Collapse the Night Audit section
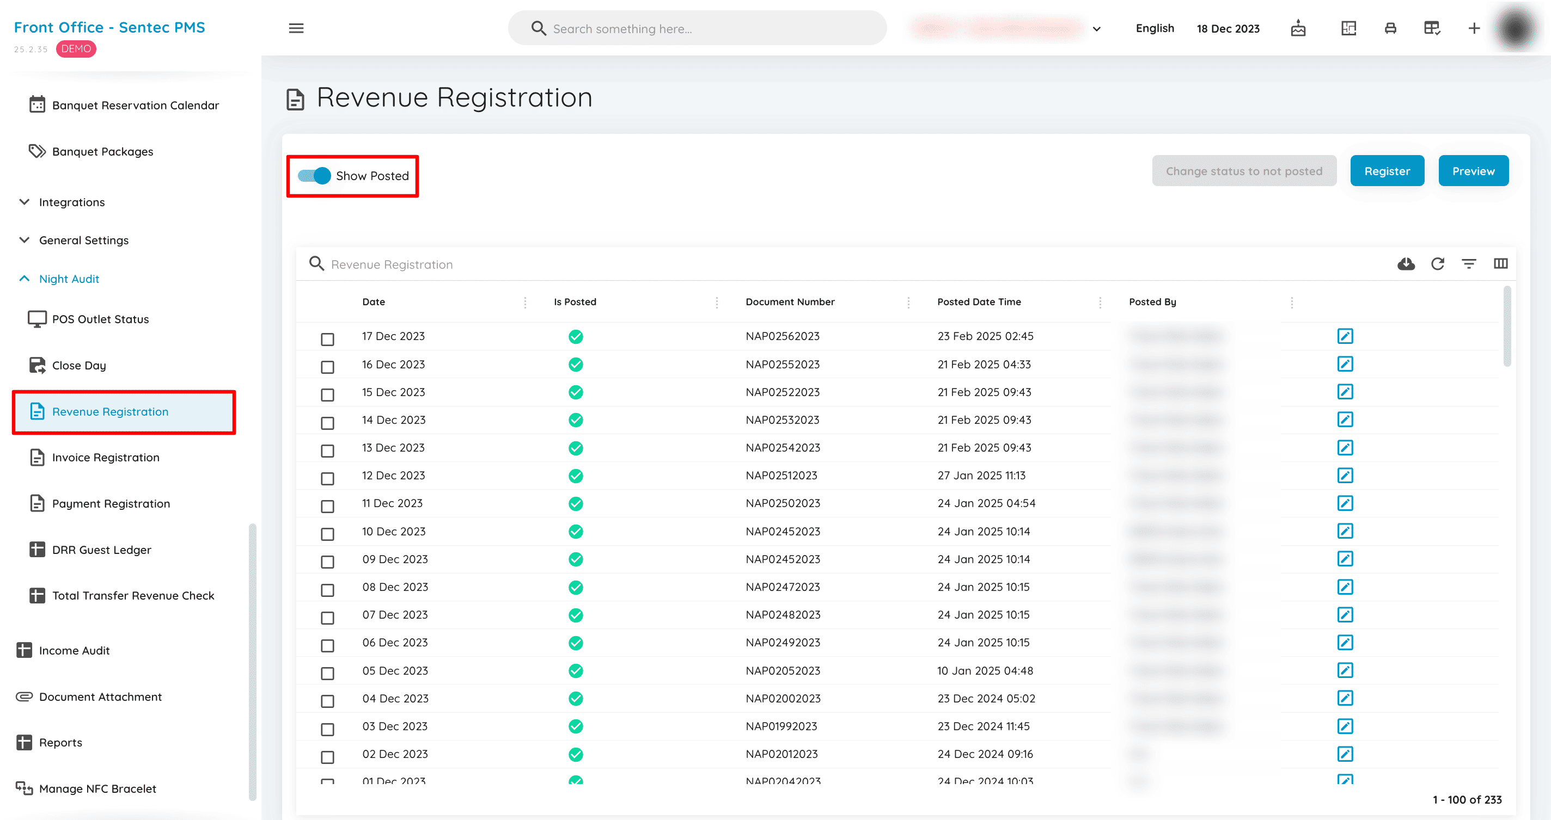Viewport: 1551px width, 820px height. 59,279
